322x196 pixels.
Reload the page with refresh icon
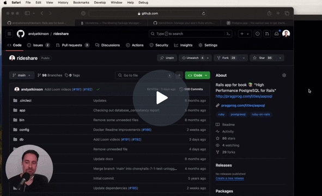pos(204,14)
